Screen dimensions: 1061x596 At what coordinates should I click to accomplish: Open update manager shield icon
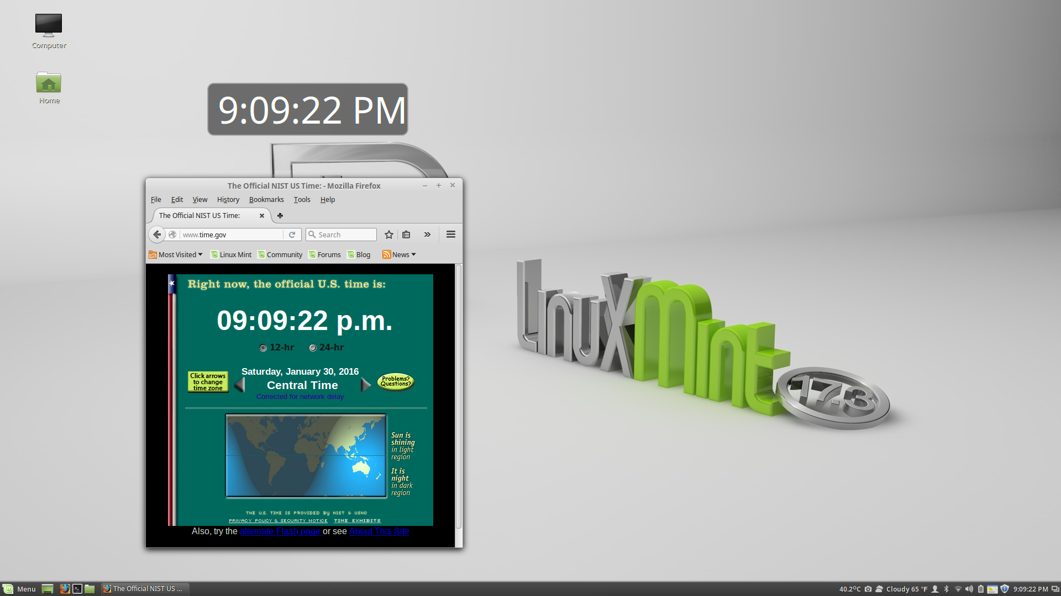click(x=1005, y=589)
